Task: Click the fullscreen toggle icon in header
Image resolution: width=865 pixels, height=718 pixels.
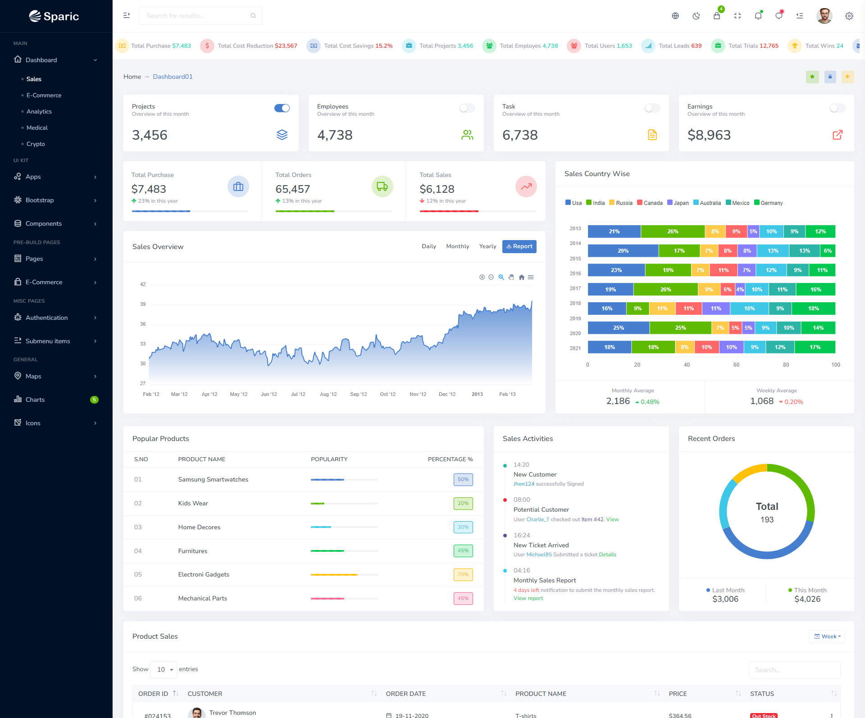Action: (x=738, y=16)
